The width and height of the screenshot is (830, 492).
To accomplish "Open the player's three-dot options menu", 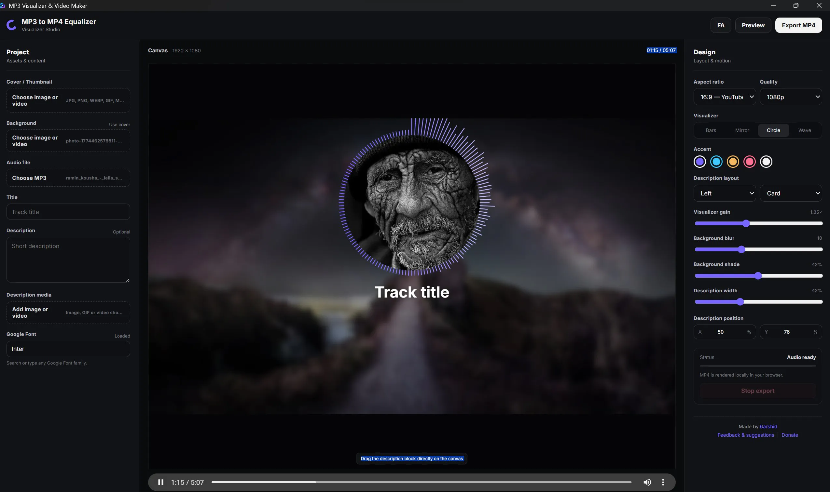I will click(663, 482).
